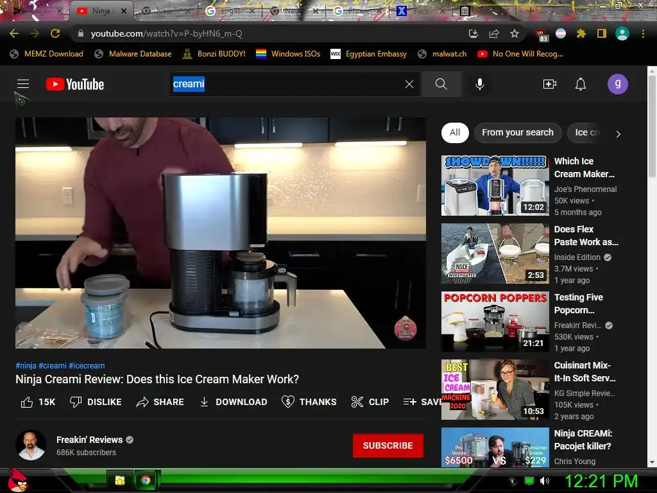
Task: Open the Freakin' Reviews channel name link
Action: 90,440
